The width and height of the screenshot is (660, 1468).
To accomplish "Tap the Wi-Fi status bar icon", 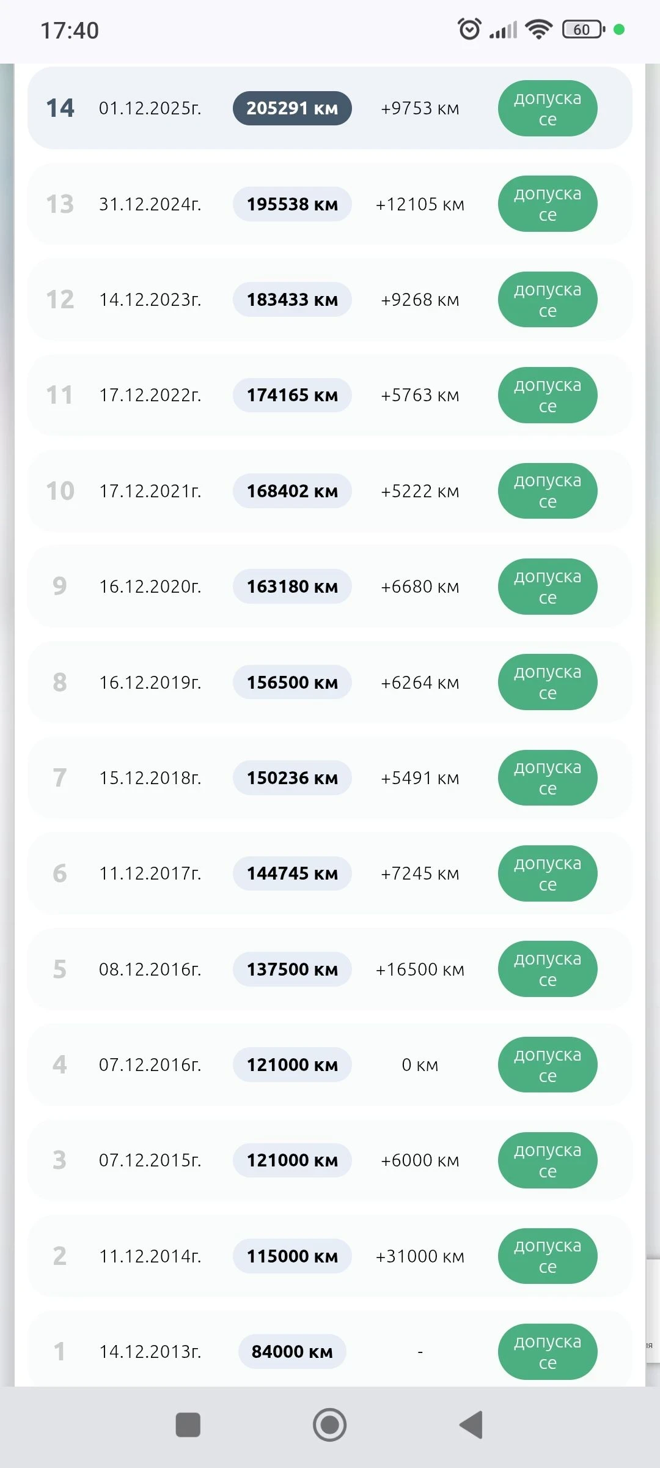I will coord(538,29).
